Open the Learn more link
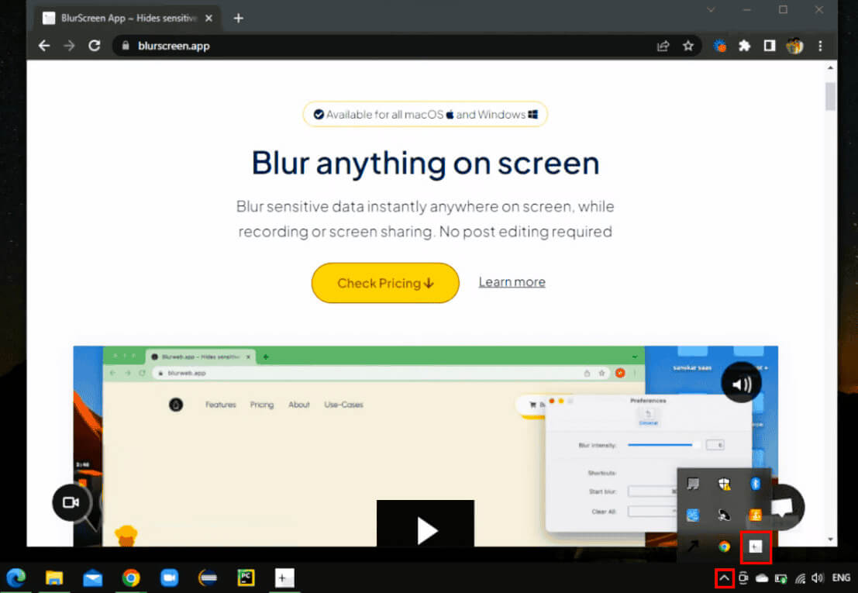The image size is (858, 593). [x=512, y=281]
